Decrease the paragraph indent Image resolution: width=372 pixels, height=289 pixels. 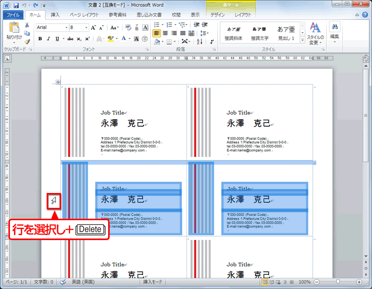coord(196,25)
